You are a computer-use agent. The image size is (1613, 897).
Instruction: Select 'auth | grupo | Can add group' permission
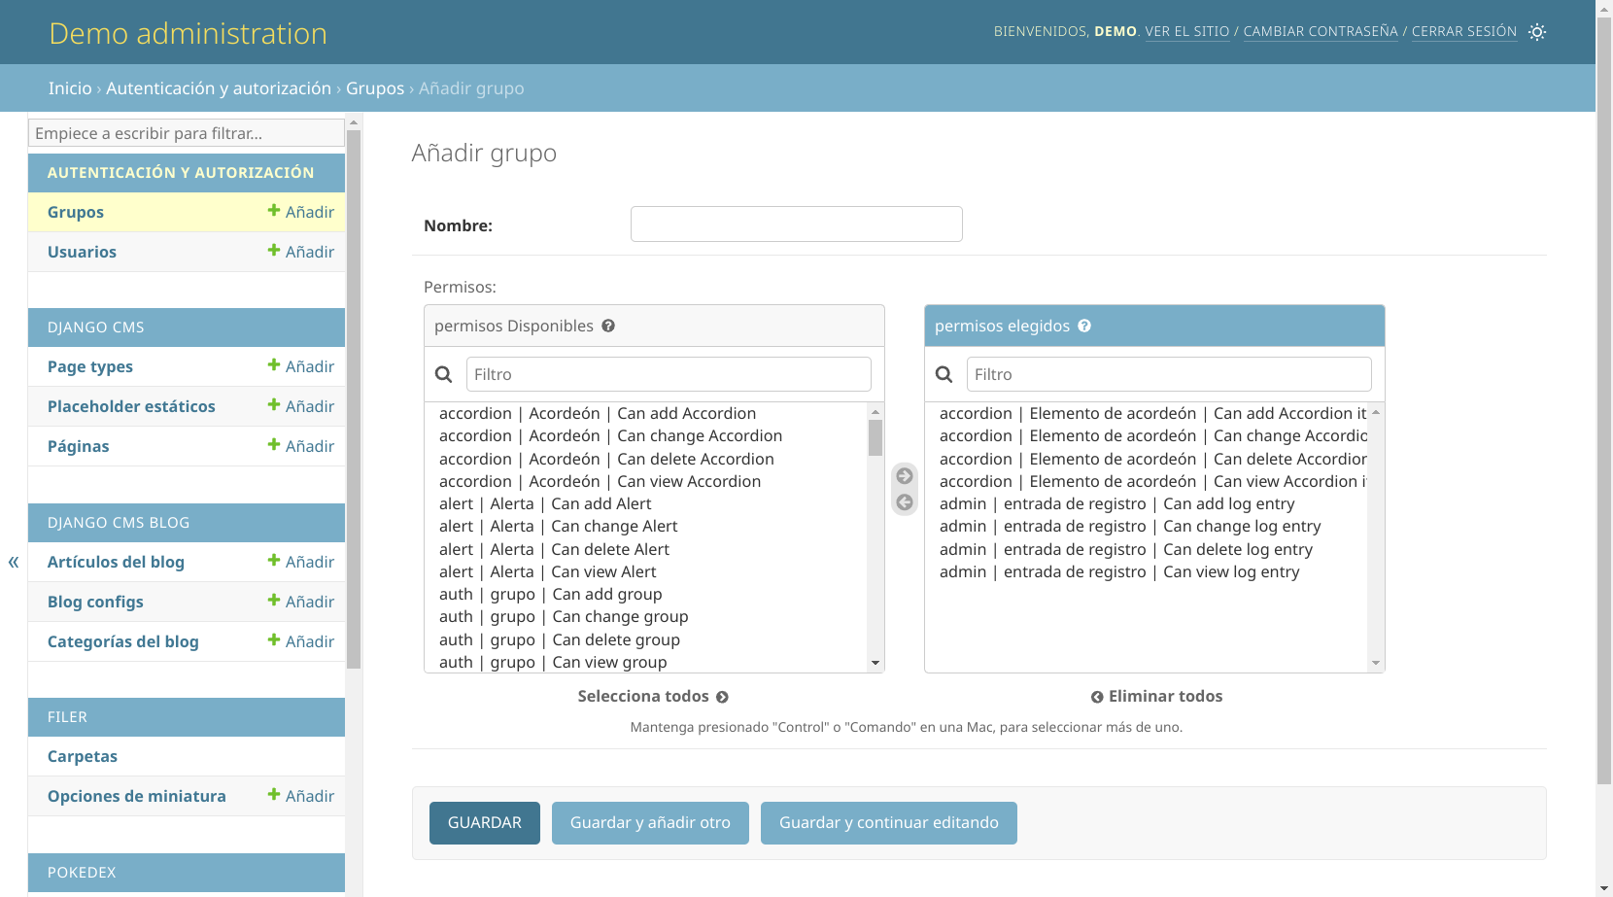pos(550,594)
